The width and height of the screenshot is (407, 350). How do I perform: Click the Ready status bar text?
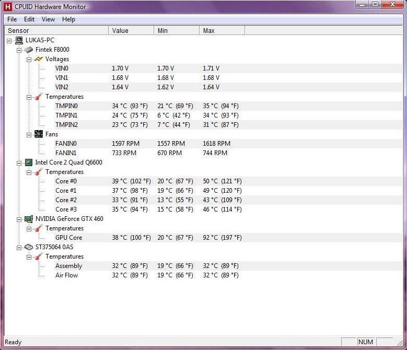pos(13,342)
